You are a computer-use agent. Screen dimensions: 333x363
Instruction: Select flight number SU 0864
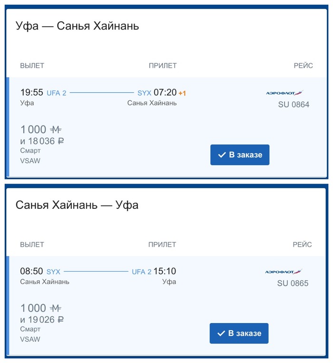coord(294,105)
